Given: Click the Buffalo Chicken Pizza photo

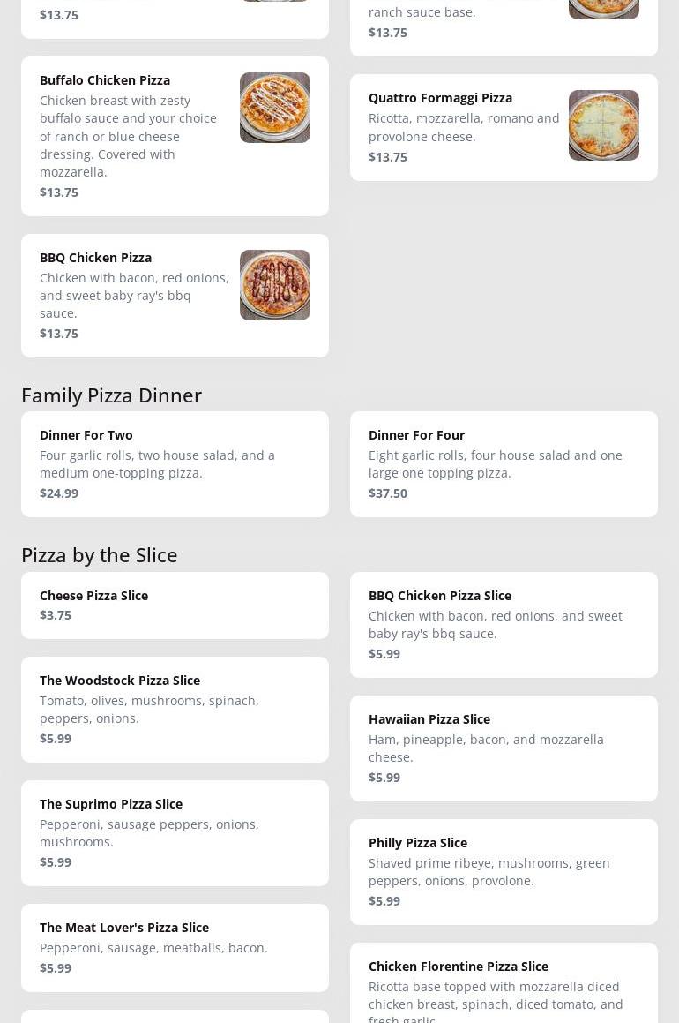Looking at the screenshot, I should coord(274,108).
